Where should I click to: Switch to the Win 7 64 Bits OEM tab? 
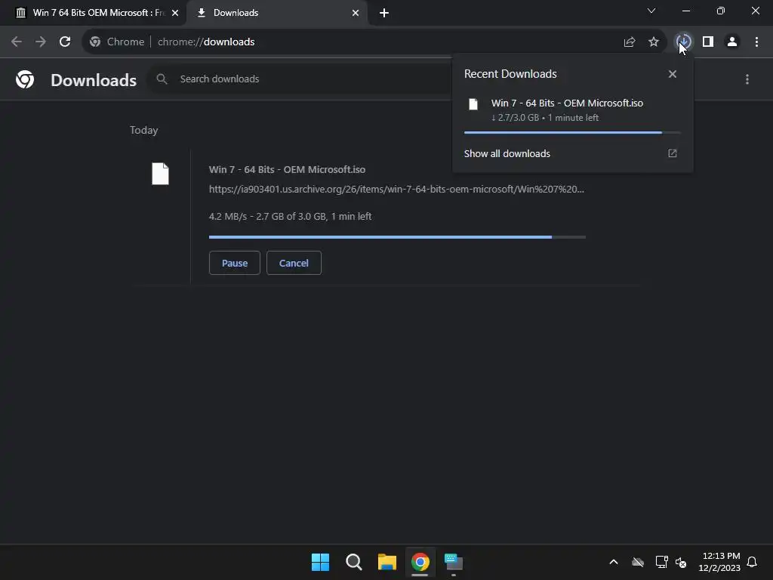coord(94,13)
